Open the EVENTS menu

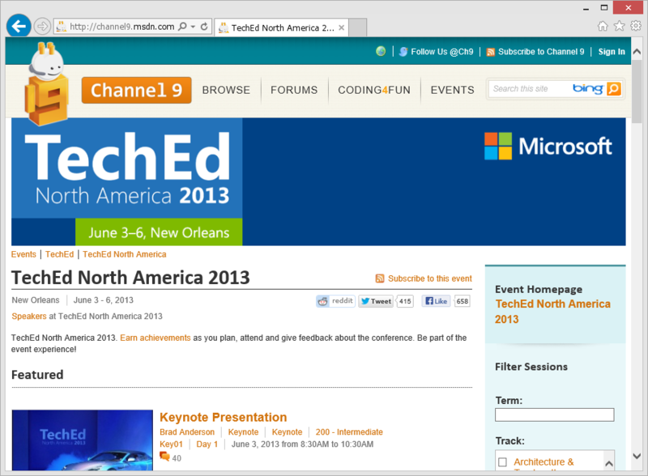(x=452, y=90)
